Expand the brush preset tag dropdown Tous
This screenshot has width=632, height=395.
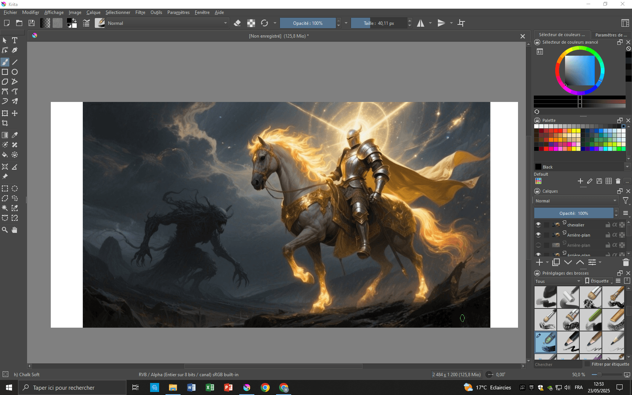point(558,281)
